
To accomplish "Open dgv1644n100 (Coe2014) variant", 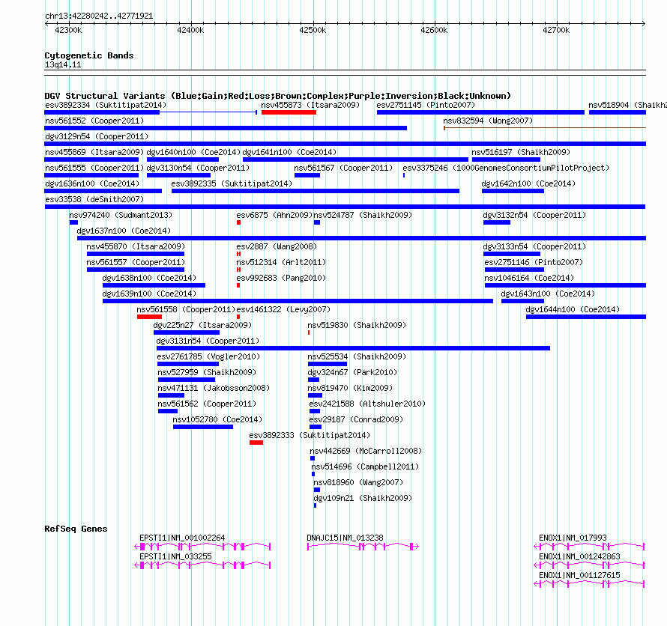I will [586, 317].
